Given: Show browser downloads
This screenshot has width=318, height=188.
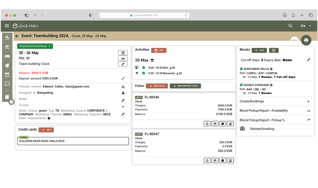Looking at the screenshot, I should 284,15.
